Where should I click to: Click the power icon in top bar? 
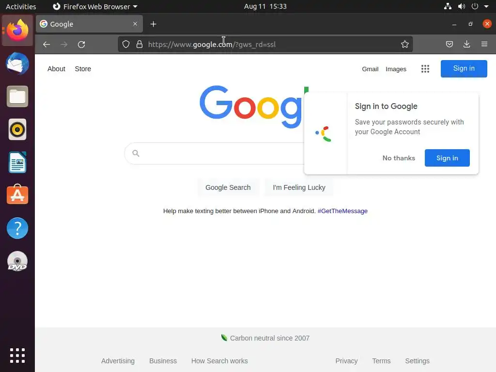[475, 6]
